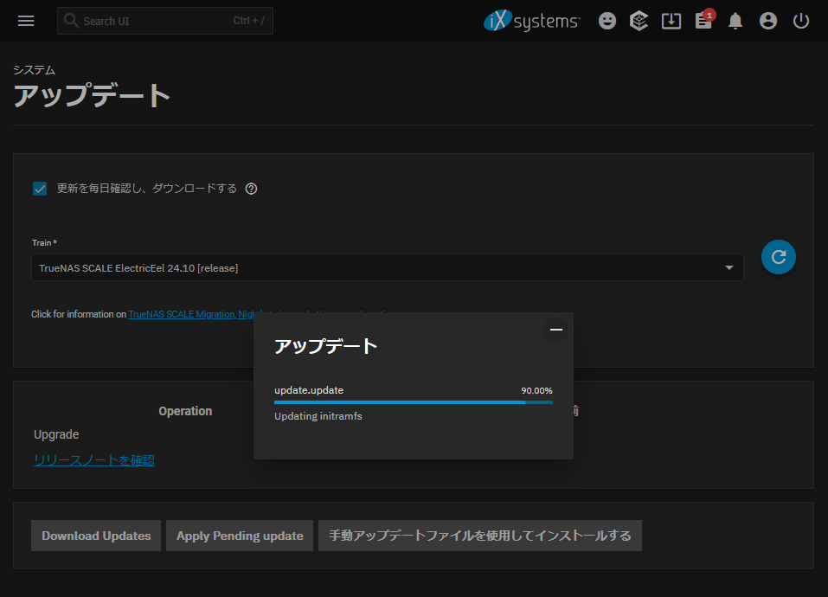Image resolution: width=828 pixels, height=597 pixels.
Task: Show help tooltip for daily update check
Action: (x=252, y=189)
